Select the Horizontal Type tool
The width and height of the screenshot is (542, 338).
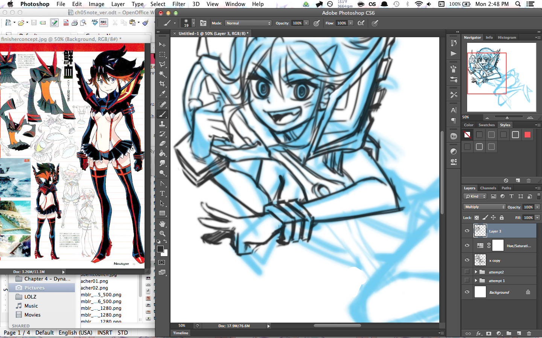click(162, 193)
